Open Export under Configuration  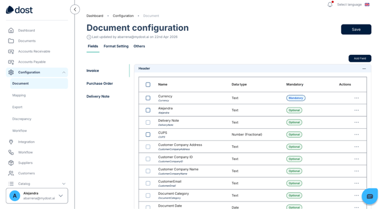[x=17, y=107]
